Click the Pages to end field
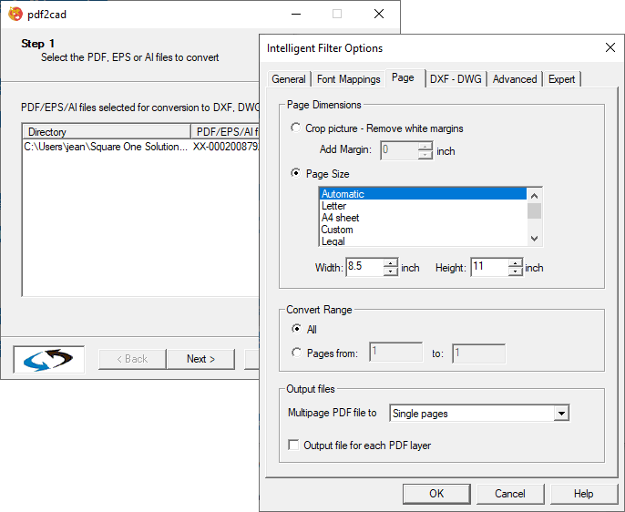This screenshot has width=625, height=512. point(478,353)
